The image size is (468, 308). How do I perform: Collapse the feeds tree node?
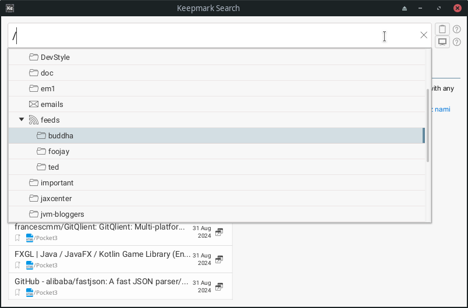click(22, 120)
